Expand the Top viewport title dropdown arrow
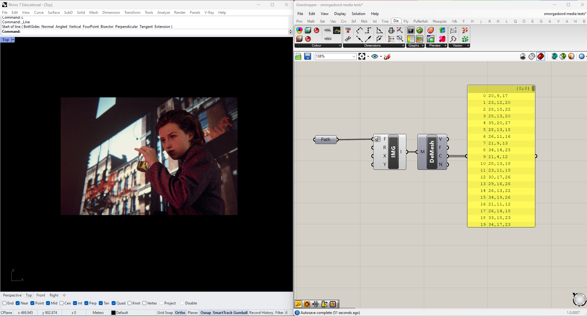This screenshot has width=587, height=317. point(13,40)
